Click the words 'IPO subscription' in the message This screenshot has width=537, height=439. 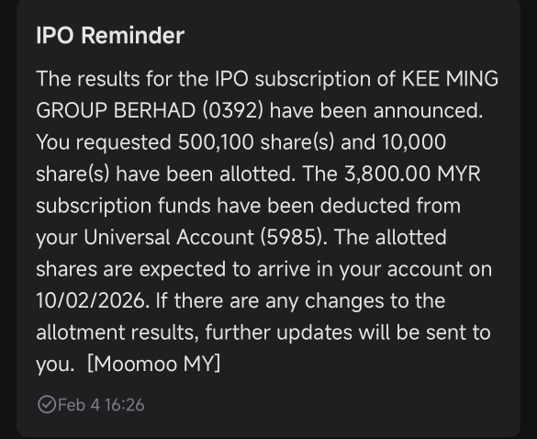tap(293, 79)
